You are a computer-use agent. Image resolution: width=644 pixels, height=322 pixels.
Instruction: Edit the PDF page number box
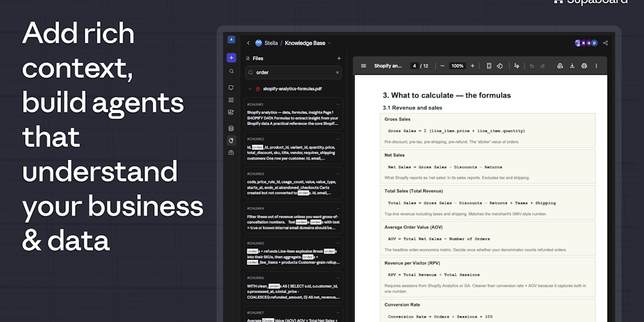[x=414, y=65]
